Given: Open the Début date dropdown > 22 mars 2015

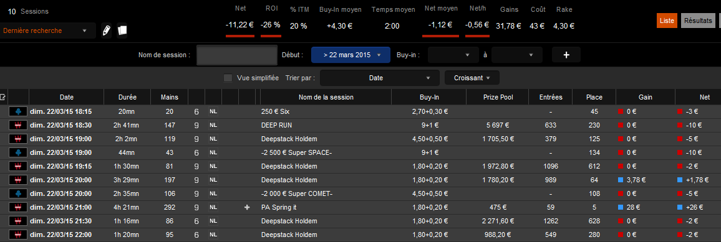Looking at the screenshot, I should [x=351, y=55].
